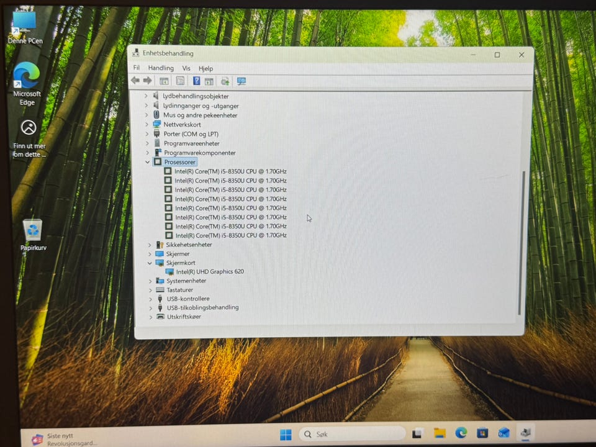Toggle the action pane toolbar icon
The height and width of the screenshot is (447, 596).
click(x=209, y=81)
